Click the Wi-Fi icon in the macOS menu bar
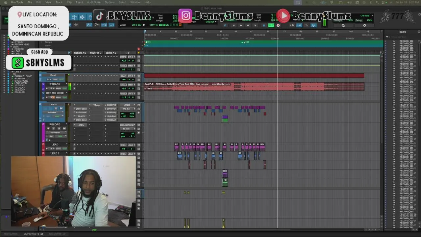The height and width of the screenshot is (237, 421). coord(332,2)
